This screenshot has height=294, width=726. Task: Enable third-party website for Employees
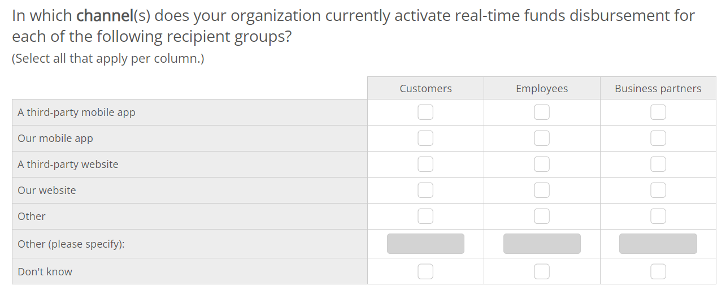coord(542,164)
